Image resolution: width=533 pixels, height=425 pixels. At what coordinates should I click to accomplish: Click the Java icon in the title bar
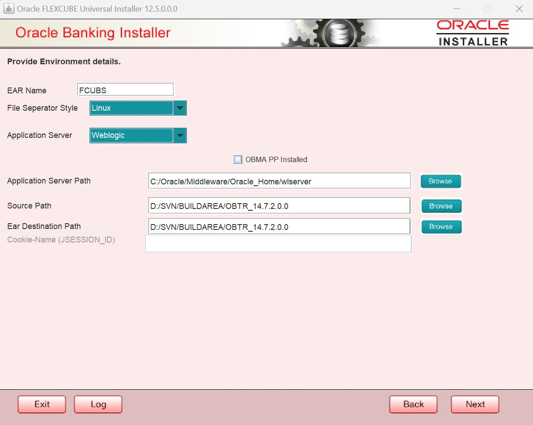(8, 8)
